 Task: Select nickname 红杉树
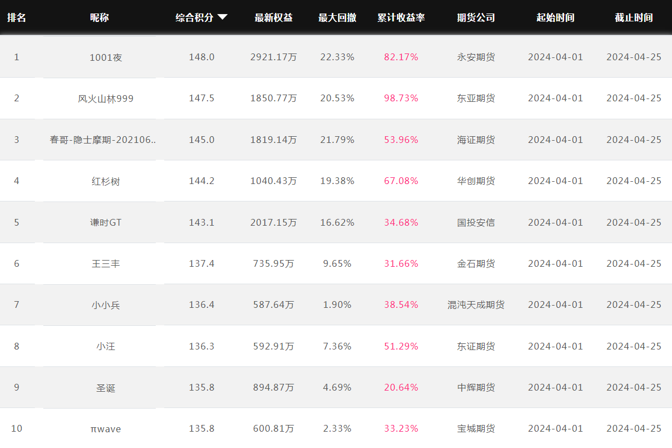point(106,182)
